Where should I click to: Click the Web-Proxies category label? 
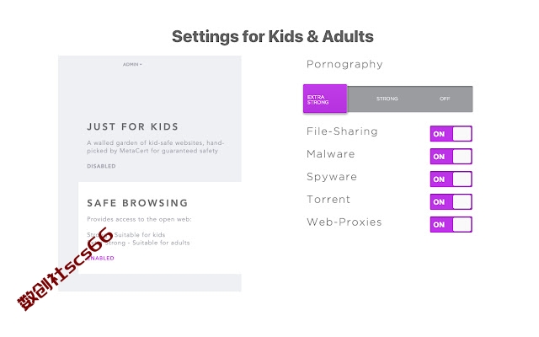(344, 222)
